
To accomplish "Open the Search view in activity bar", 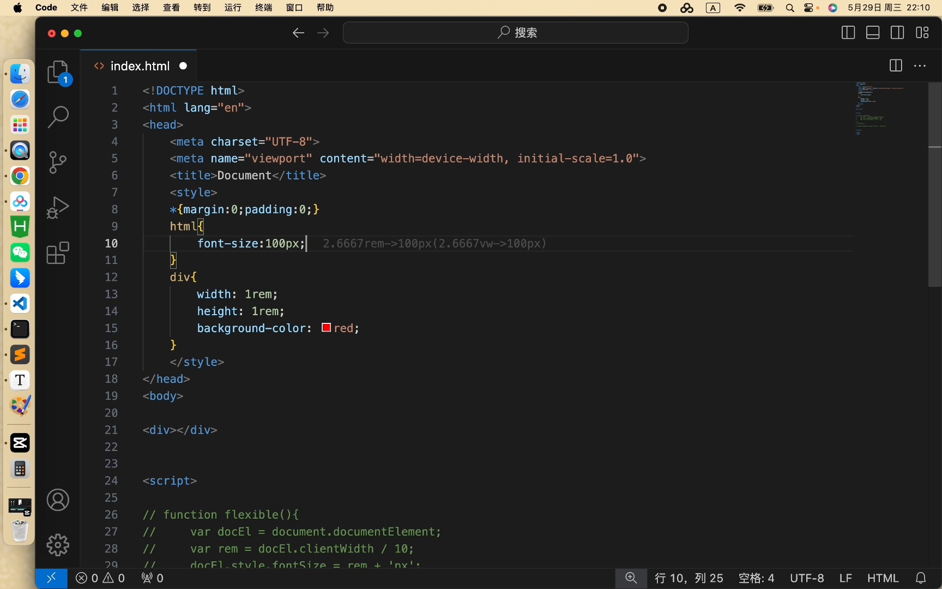I will coord(58,117).
